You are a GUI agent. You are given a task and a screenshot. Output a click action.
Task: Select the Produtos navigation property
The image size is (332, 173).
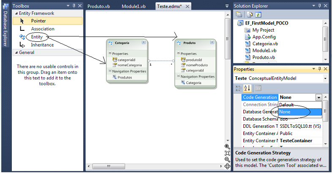[x=125, y=77]
